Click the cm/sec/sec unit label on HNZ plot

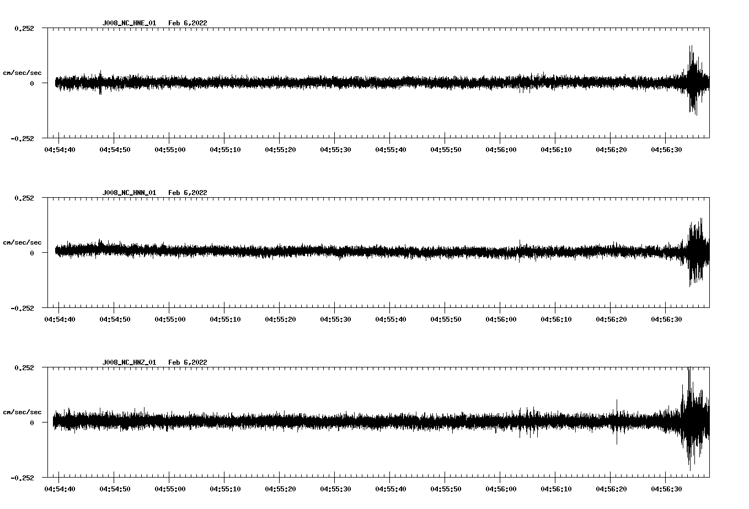[x=22, y=412]
